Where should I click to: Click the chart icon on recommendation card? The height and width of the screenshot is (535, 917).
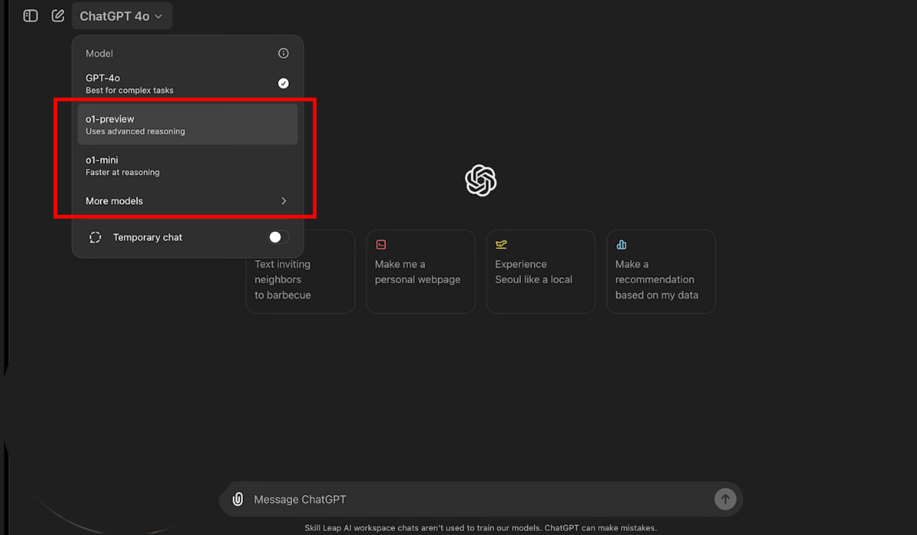coord(621,245)
